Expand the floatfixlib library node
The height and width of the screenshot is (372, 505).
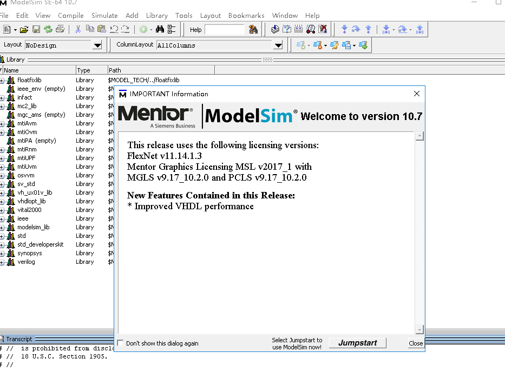point(2,81)
